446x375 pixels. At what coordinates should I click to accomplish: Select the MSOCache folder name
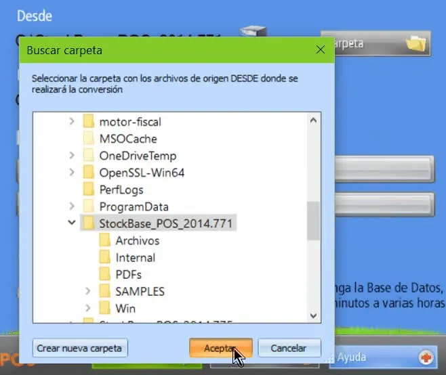[128, 139]
